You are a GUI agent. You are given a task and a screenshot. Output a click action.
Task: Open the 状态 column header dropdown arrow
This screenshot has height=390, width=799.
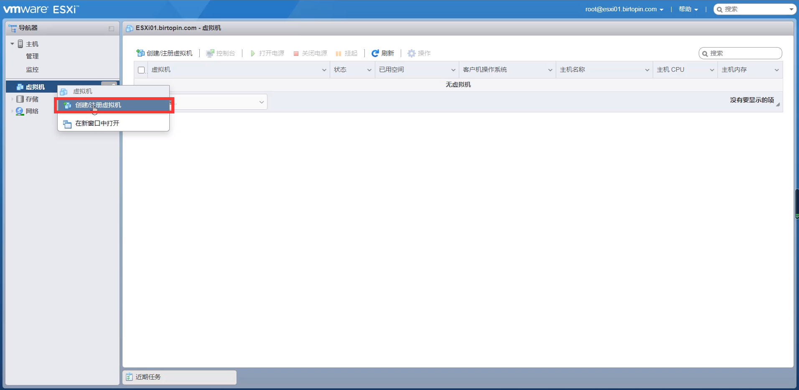(x=369, y=70)
